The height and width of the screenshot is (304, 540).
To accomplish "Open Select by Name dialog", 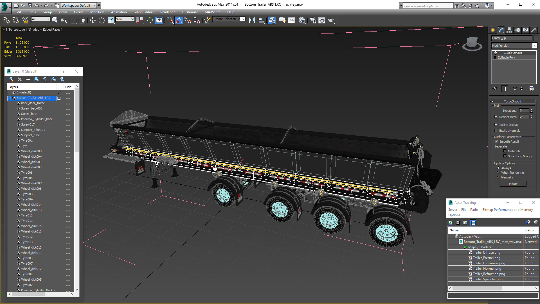I will 64,20.
